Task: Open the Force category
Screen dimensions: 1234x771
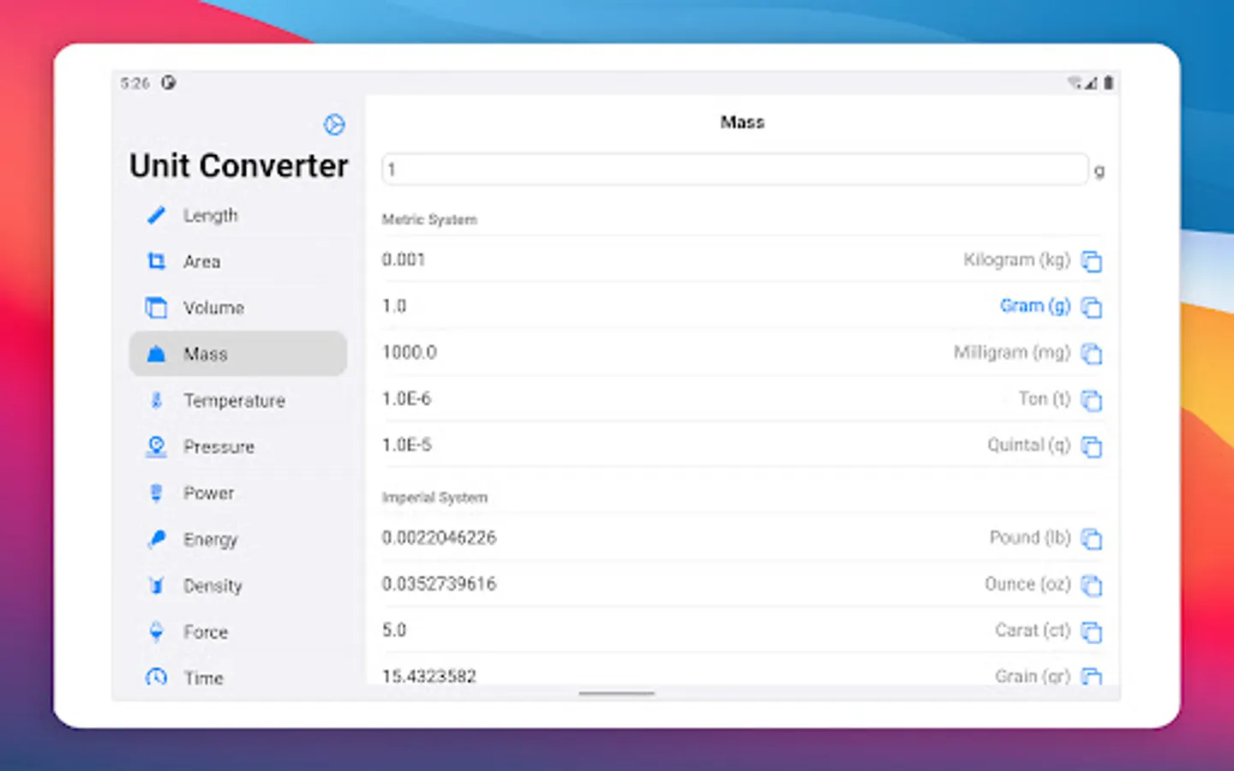Action: (238, 631)
